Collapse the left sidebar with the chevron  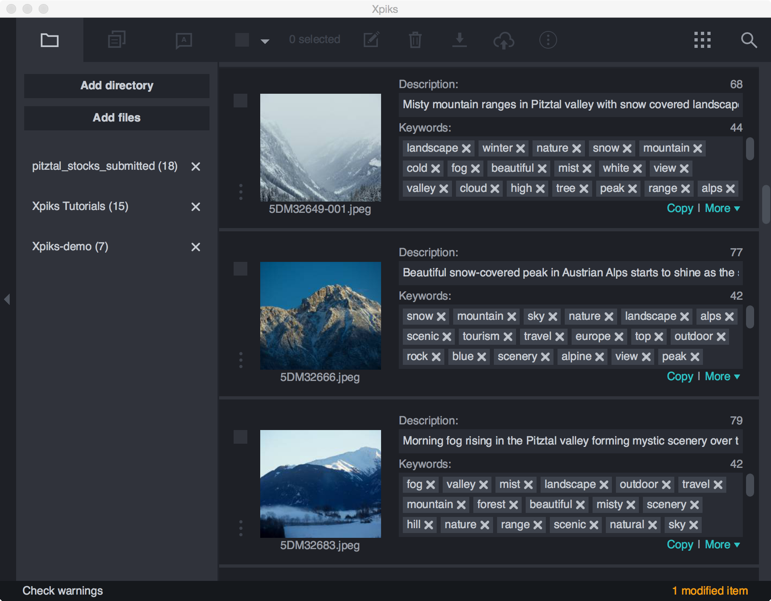(x=6, y=299)
